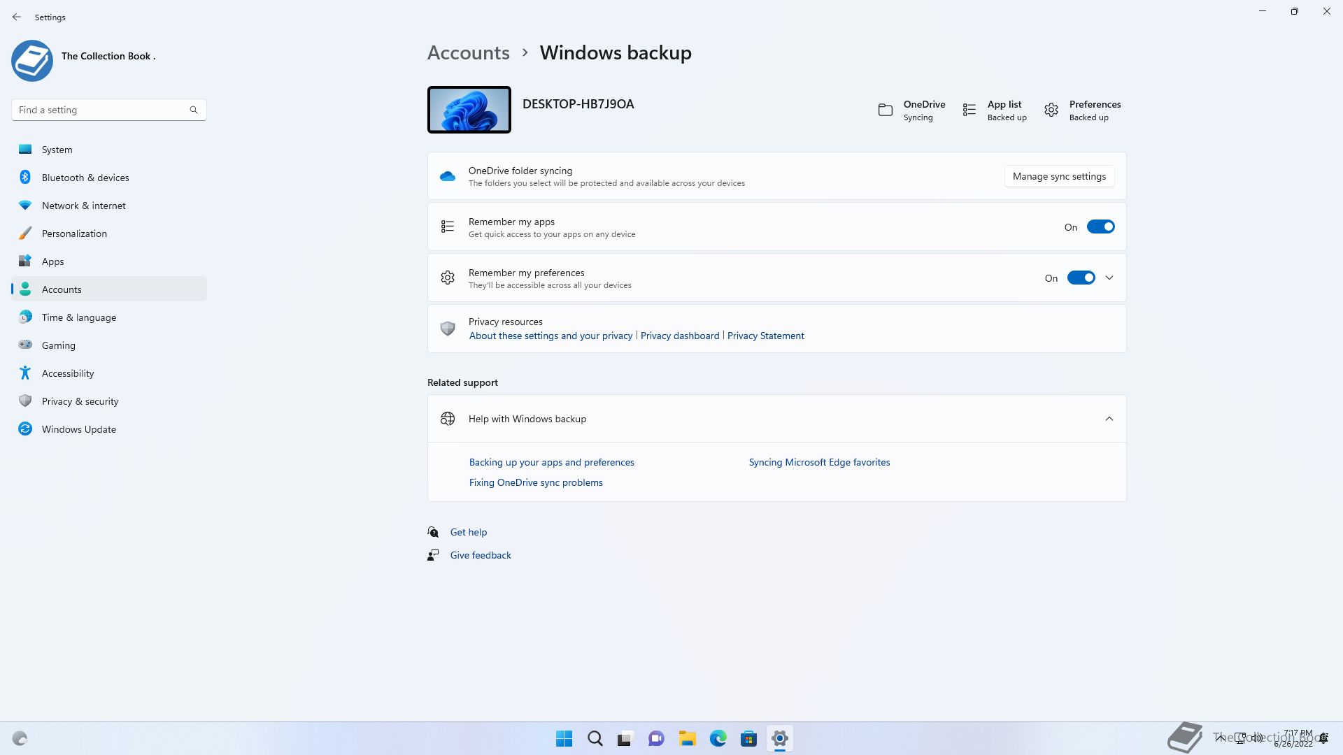Open Microsoft Store from taskbar
1343x755 pixels.
pos(748,738)
